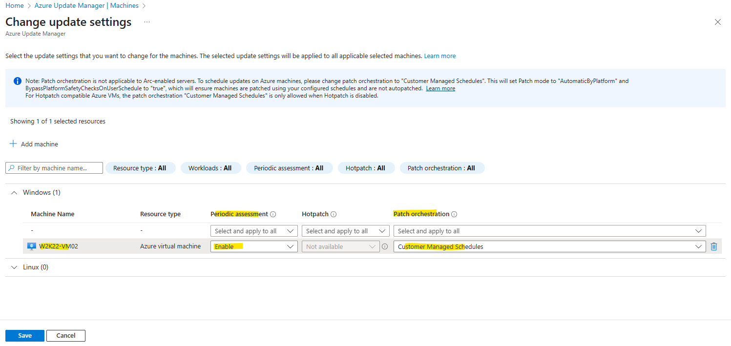This screenshot has width=731, height=346.
Task: Click the Hotpatch column header
Action: click(315, 214)
